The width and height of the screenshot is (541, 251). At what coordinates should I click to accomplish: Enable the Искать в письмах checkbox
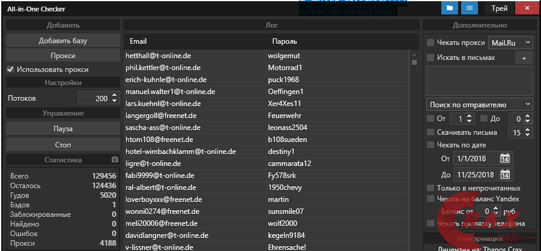431,58
